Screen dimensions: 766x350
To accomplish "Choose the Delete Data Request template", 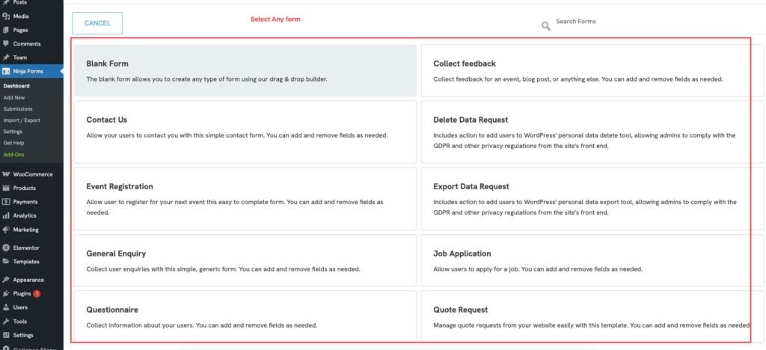I will point(592,132).
